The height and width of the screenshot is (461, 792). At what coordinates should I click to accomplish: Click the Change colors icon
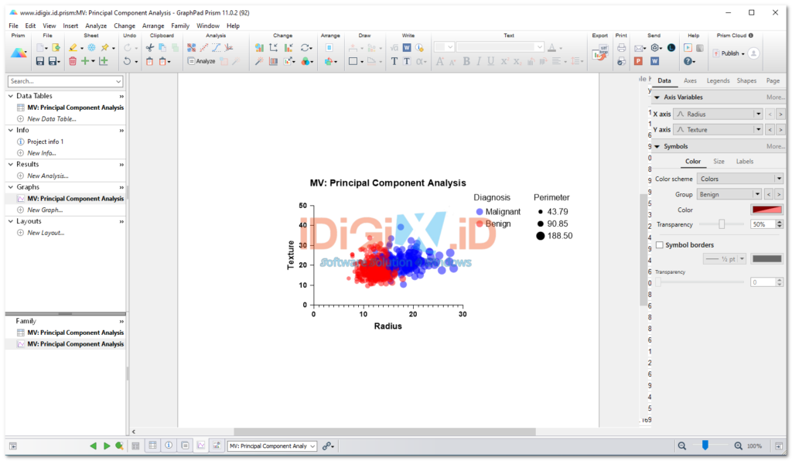point(306,61)
